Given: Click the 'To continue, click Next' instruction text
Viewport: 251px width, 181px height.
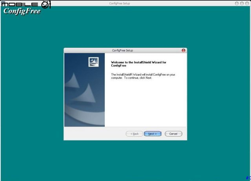Looking at the screenshot, I should (x=138, y=78).
